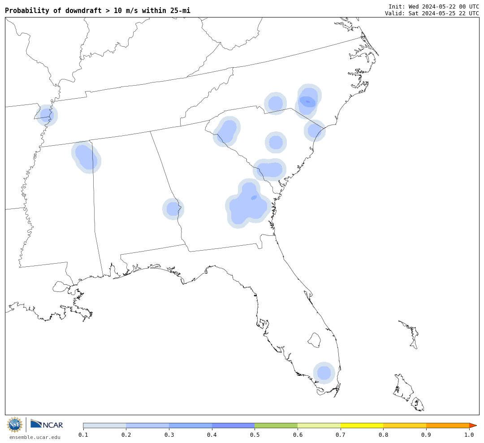Select the 0.3–0.4 blue colorbar segment
The height and width of the screenshot is (443, 484).
pyautogui.click(x=190, y=426)
